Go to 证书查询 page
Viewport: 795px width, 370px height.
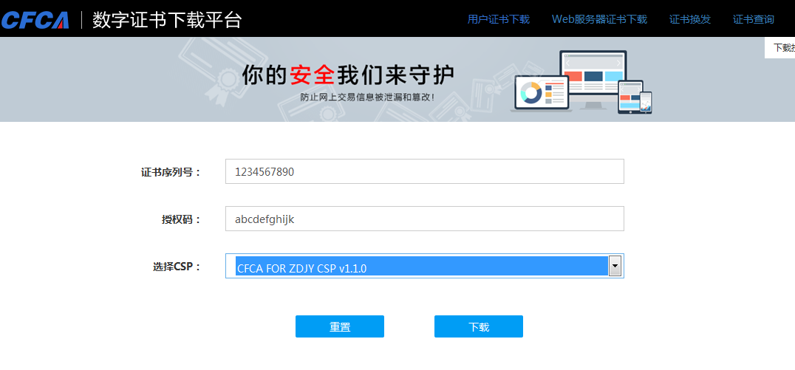coord(754,19)
